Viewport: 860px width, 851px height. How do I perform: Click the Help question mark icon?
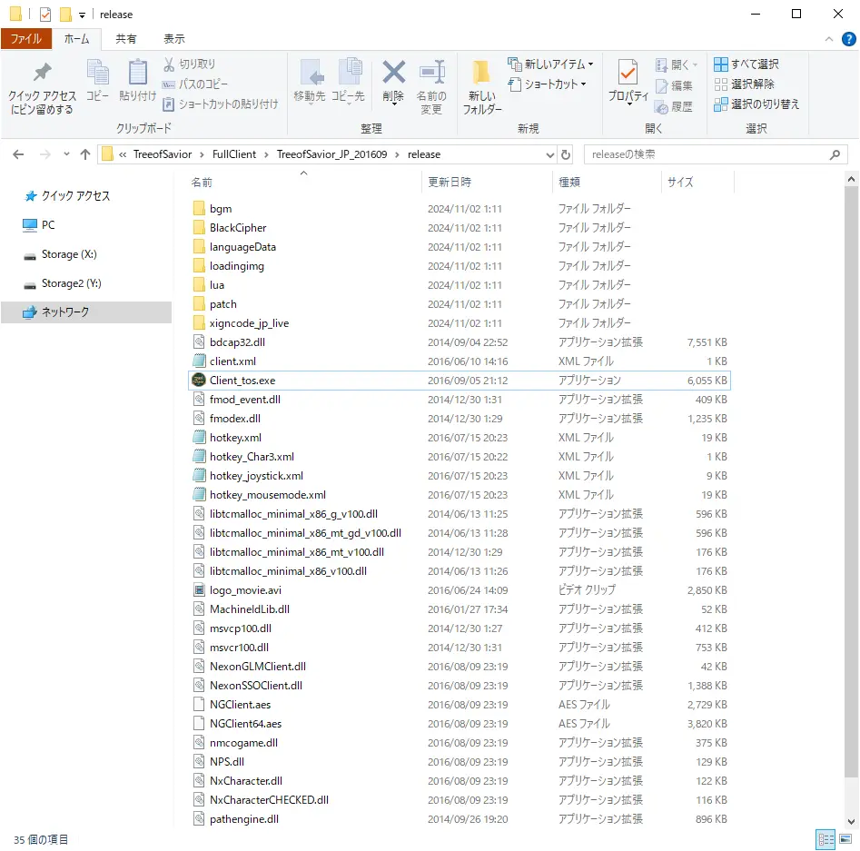[x=848, y=39]
